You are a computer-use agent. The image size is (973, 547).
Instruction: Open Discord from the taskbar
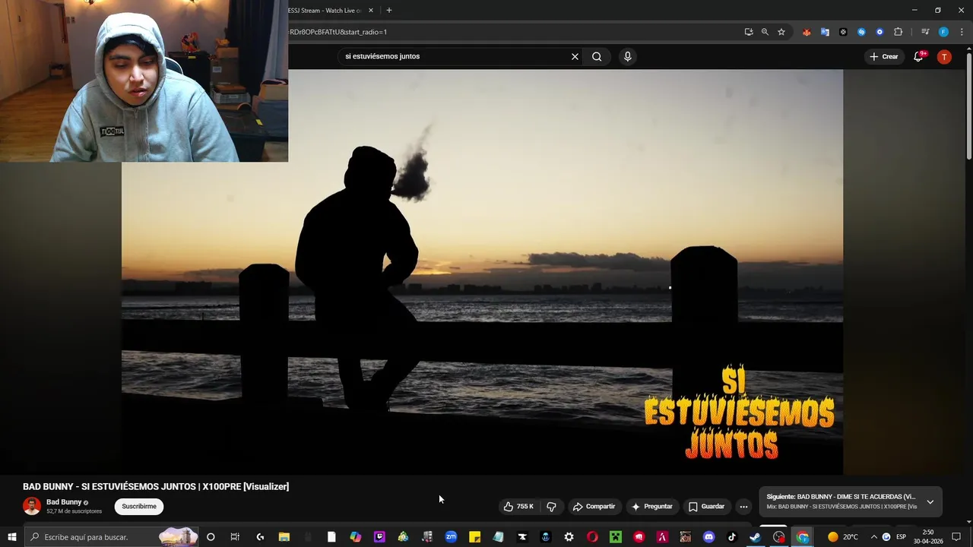[708, 537]
